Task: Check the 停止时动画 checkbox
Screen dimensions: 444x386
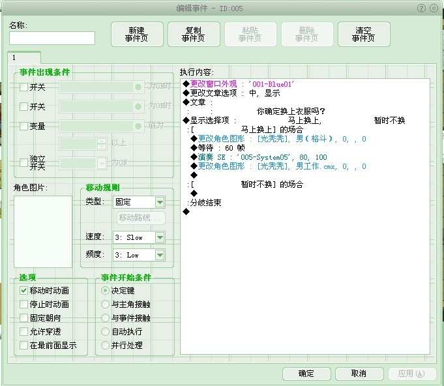Action: coord(23,304)
